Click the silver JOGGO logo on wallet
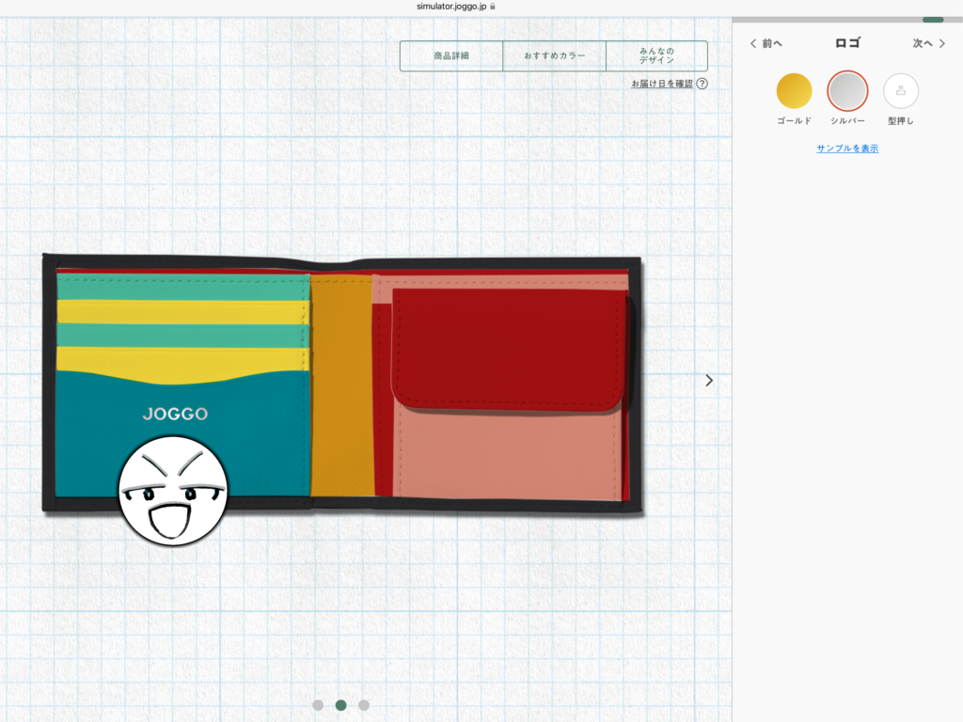This screenshot has width=963, height=722. click(x=175, y=414)
